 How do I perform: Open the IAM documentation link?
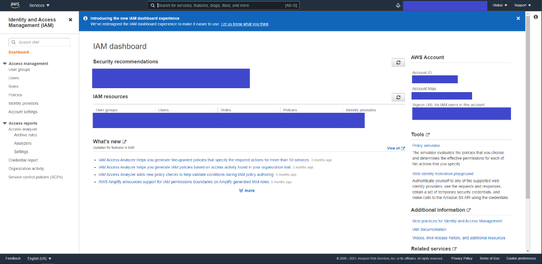click(429, 230)
